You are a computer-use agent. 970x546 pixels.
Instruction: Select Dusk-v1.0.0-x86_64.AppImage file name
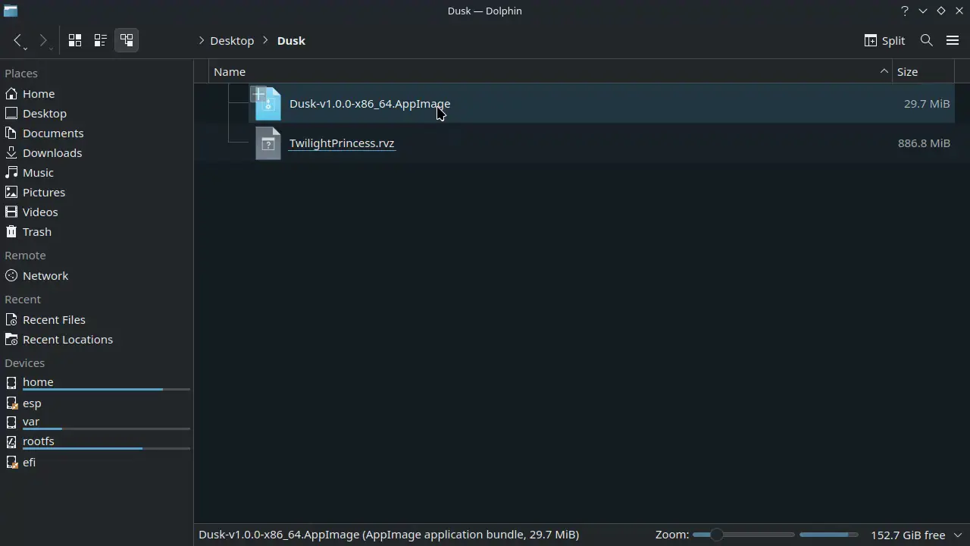pos(370,104)
